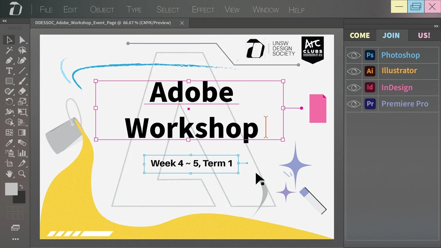This screenshot has height=248, width=441.
Task: Select the Rectangle tool
Action: click(9, 81)
